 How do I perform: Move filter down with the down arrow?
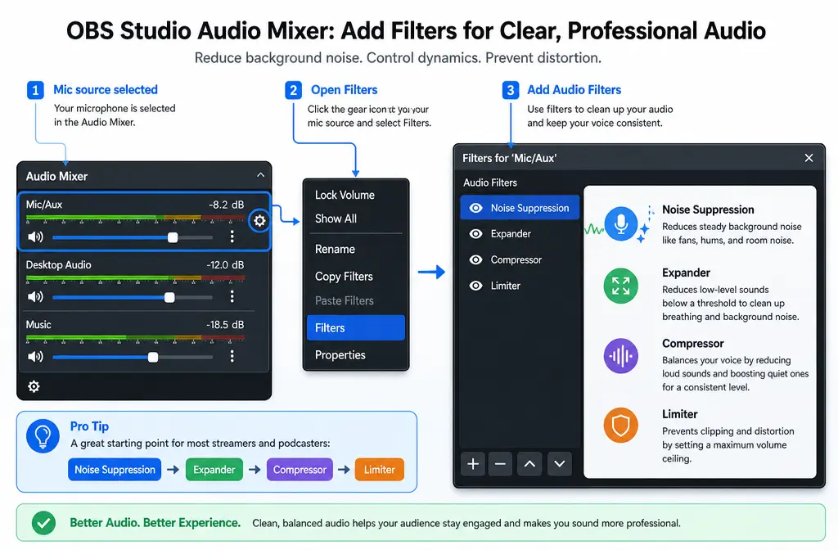pyautogui.click(x=560, y=463)
